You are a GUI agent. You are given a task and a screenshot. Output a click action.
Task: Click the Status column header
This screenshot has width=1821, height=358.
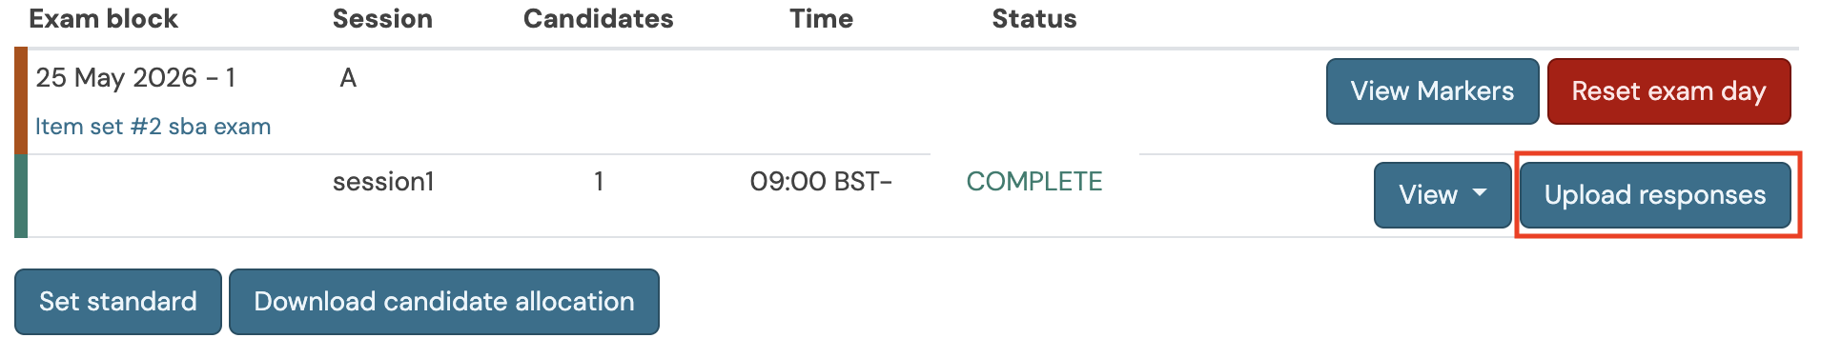pyautogui.click(x=1034, y=19)
